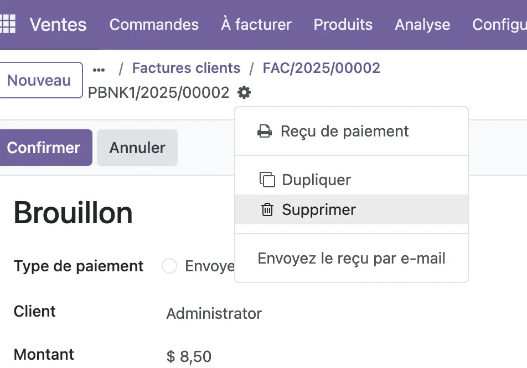Open the Produits menu
Viewport: 527px width, 368px height.
click(x=343, y=24)
